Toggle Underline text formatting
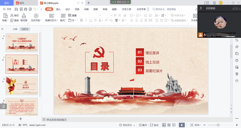 (x=91, y=20)
